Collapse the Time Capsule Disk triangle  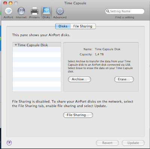(16, 45)
